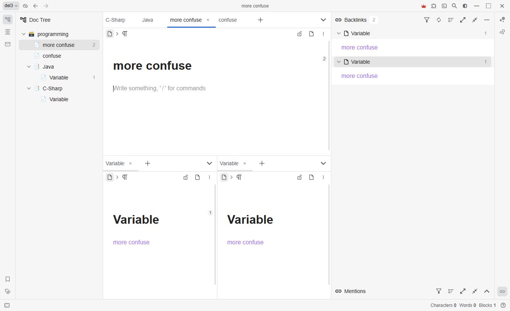Toggle the backlinks panel icon at bottom right

(x=502, y=292)
